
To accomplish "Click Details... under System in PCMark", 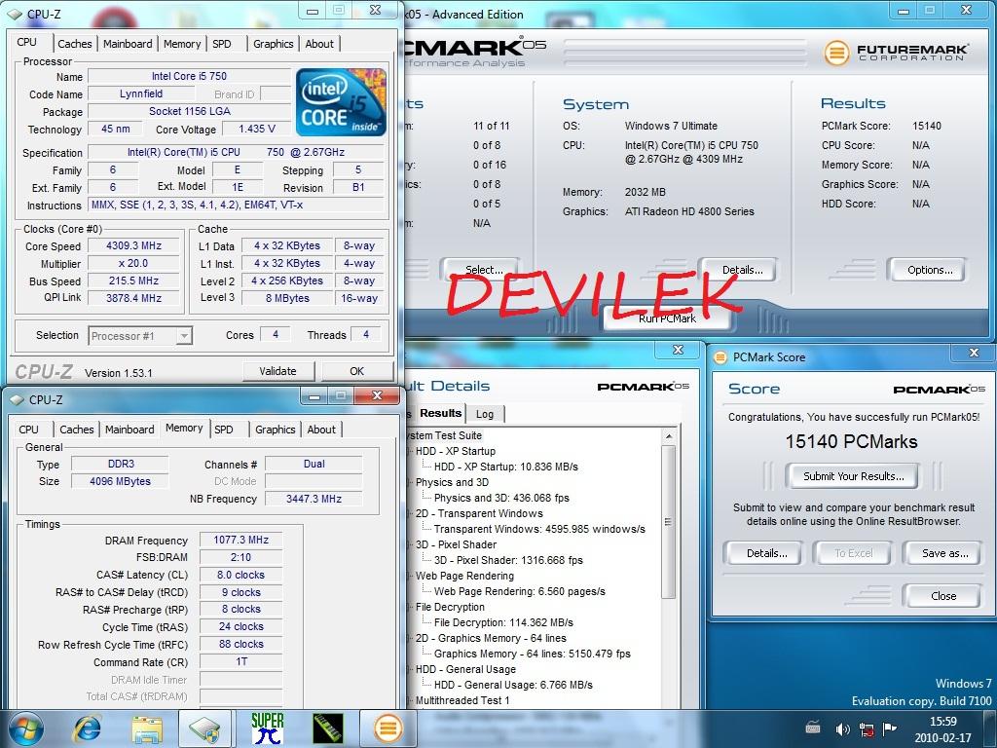I will tap(741, 270).
